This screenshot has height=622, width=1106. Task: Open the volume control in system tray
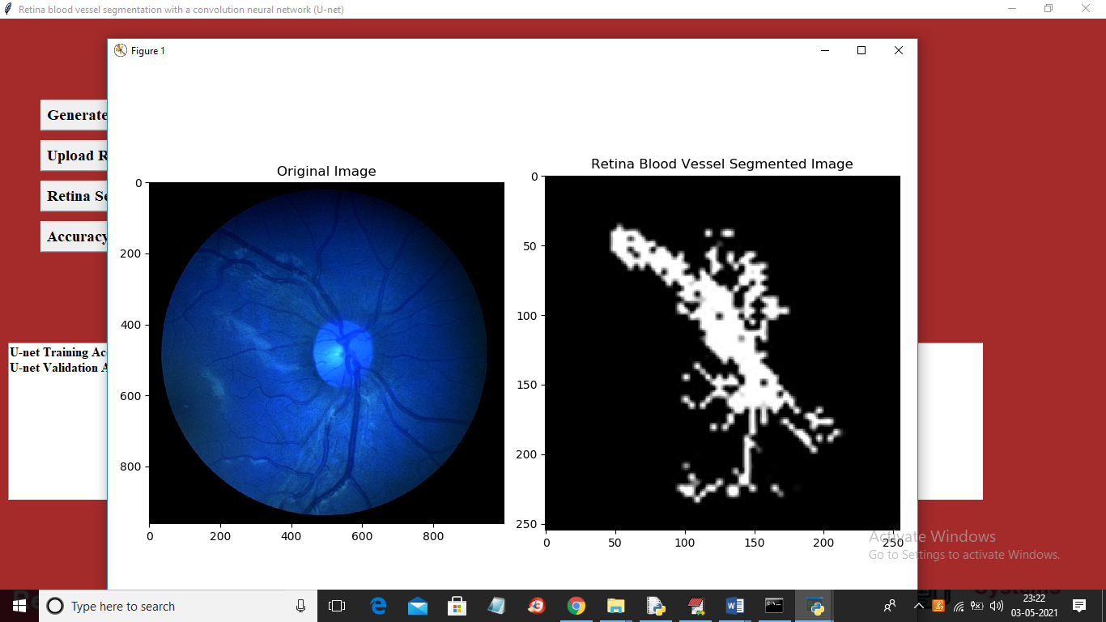[x=997, y=606]
